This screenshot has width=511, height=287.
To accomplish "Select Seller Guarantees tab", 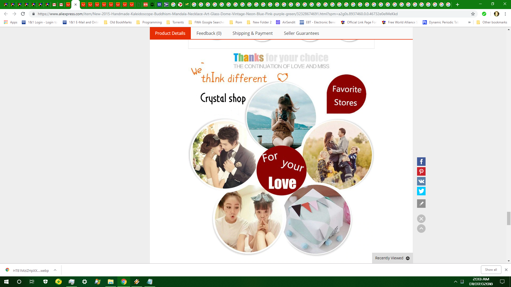I will [x=301, y=33].
